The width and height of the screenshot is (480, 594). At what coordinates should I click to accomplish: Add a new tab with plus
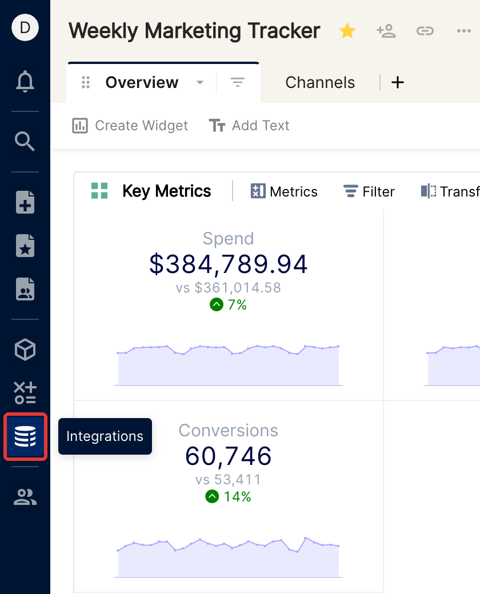click(x=397, y=82)
